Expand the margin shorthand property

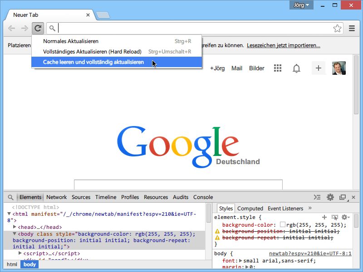pos(247,267)
